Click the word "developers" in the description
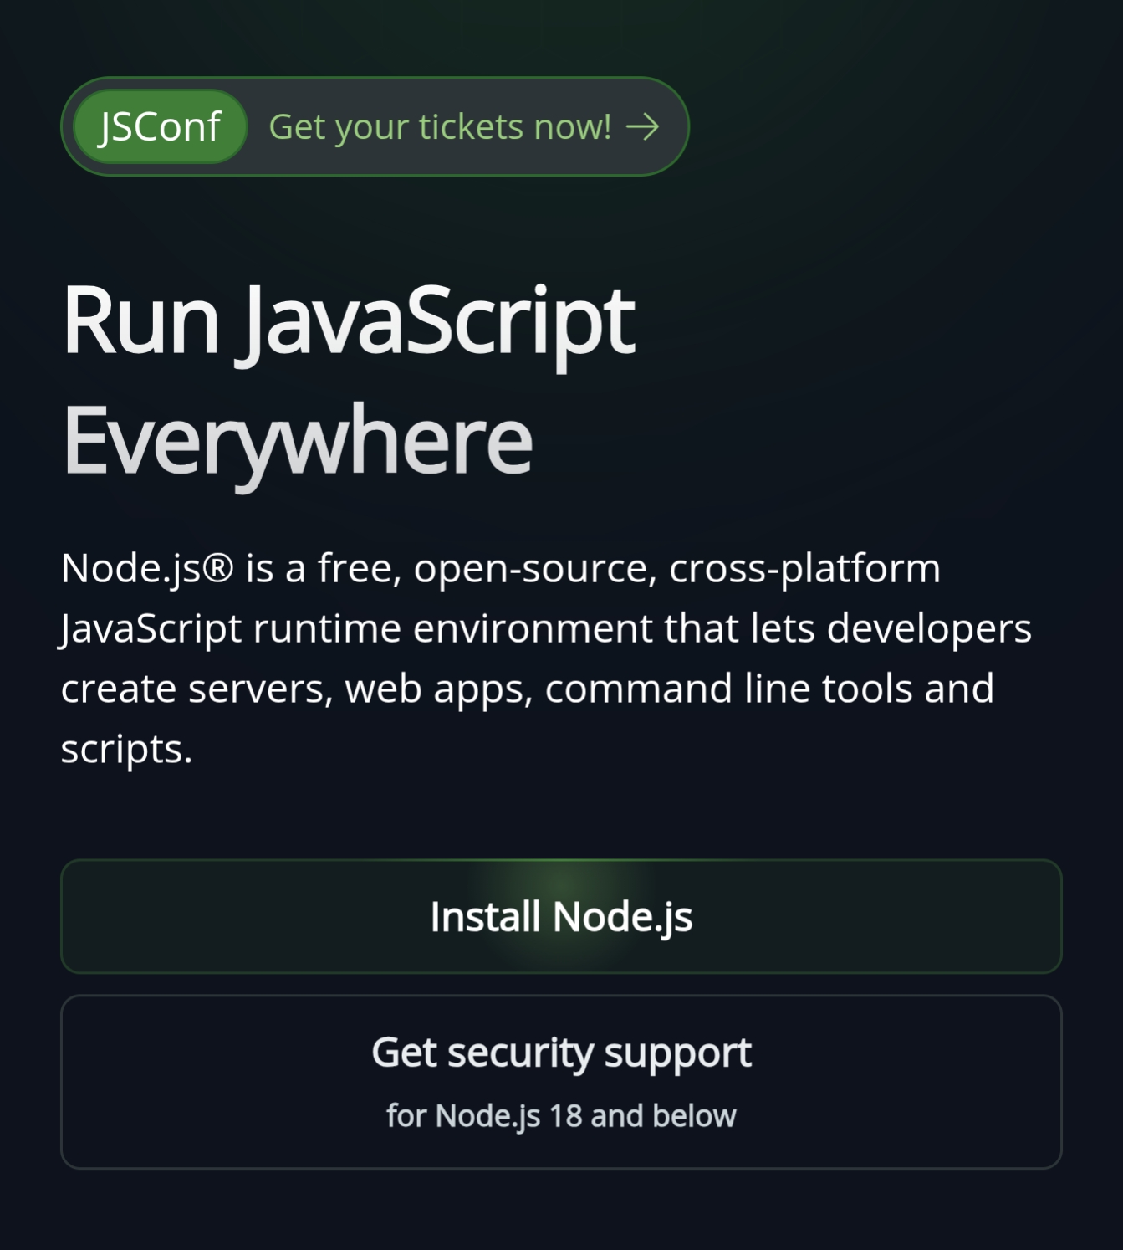Screen dimensions: 1123x1250 pos(929,629)
